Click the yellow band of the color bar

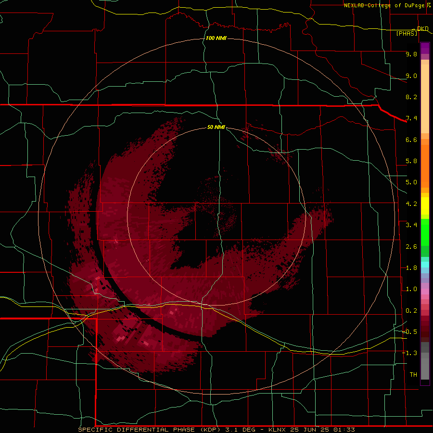425,206
